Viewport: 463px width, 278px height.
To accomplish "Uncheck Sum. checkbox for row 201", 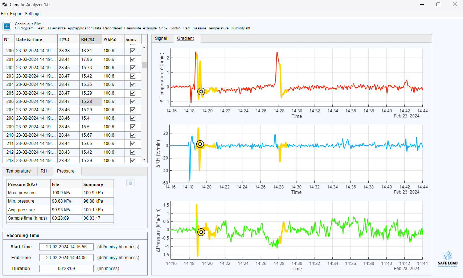I will tap(132, 59).
